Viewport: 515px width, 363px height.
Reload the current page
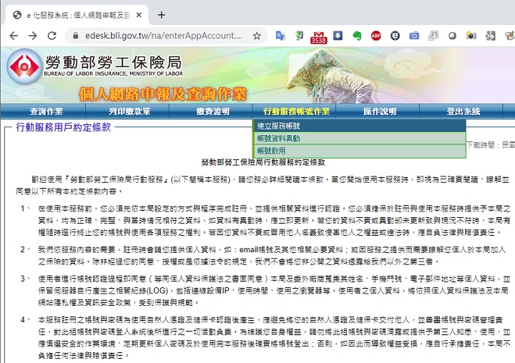[x=52, y=36]
